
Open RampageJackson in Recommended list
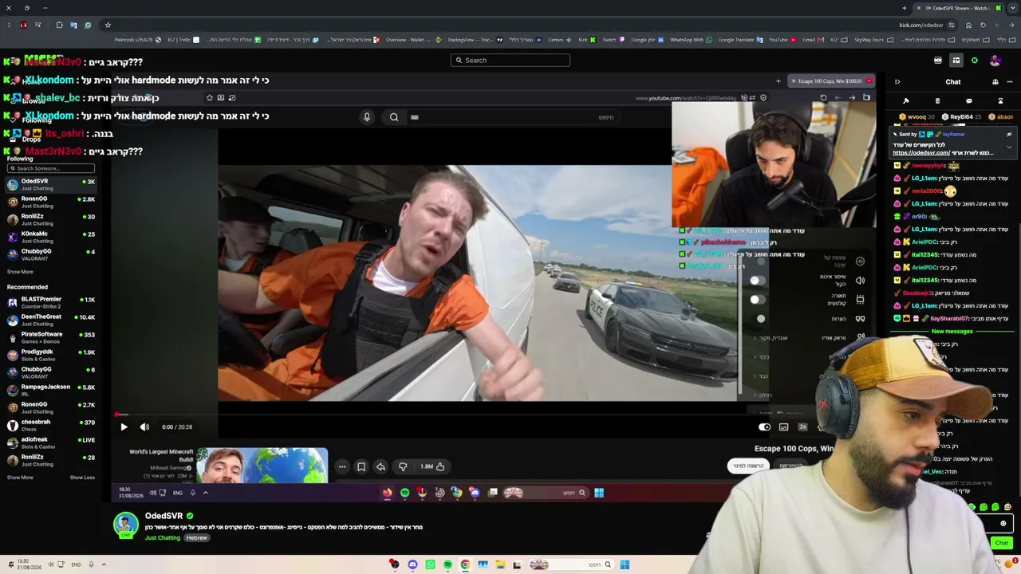click(51, 390)
